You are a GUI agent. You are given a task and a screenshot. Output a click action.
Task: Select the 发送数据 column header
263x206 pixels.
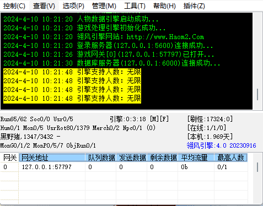click(132, 158)
